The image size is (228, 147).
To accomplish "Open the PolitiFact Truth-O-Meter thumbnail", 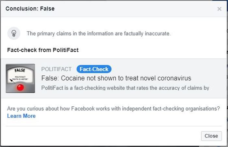I will (x=20, y=78).
